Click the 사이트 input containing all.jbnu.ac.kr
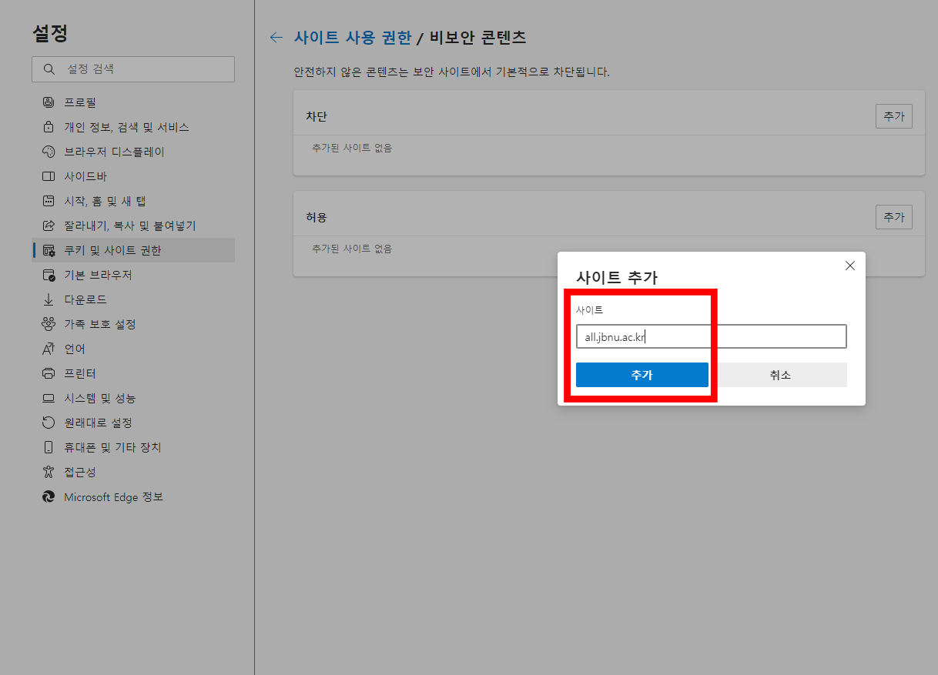Image resolution: width=938 pixels, height=675 pixels. pos(710,336)
